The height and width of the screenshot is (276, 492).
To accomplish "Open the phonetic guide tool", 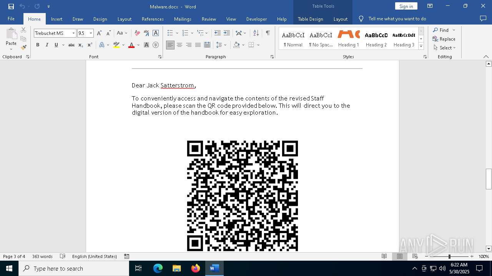I will (146, 33).
